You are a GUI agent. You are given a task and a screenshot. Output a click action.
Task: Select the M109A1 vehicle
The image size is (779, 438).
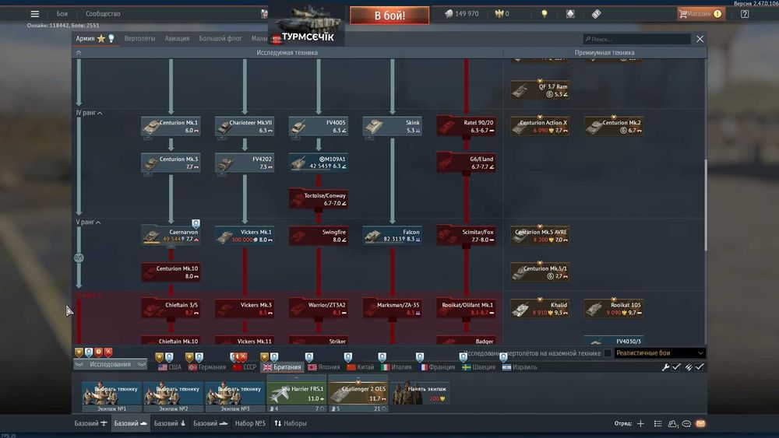coord(319,163)
